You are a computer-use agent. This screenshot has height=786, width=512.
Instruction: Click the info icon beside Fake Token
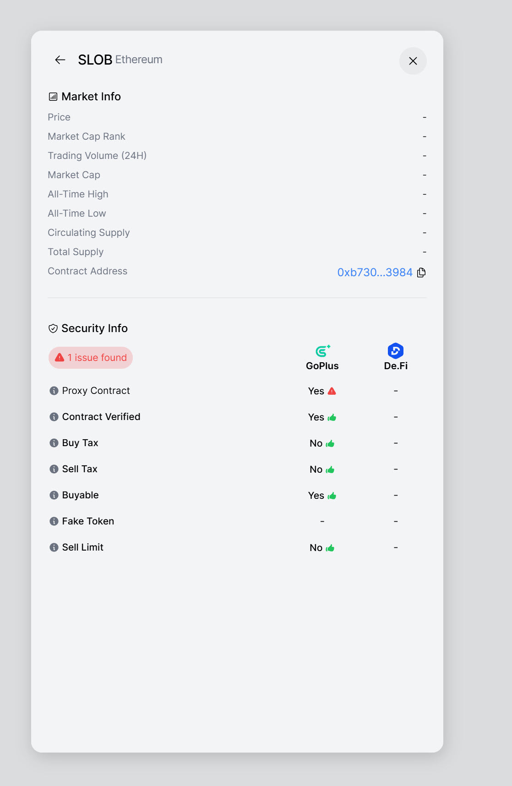pyautogui.click(x=54, y=521)
